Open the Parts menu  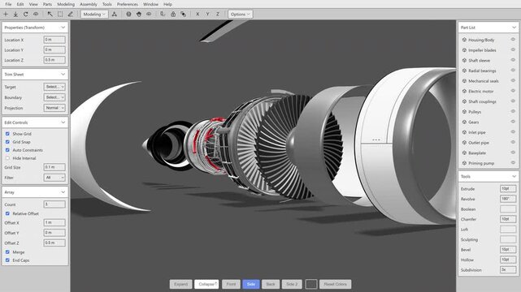coord(47,4)
